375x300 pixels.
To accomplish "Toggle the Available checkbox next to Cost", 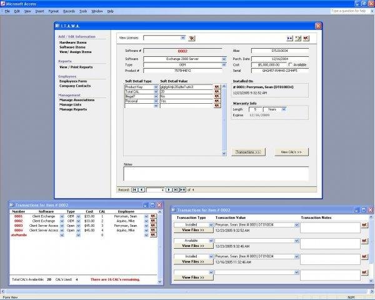I will pyautogui.click(x=291, y=64).
